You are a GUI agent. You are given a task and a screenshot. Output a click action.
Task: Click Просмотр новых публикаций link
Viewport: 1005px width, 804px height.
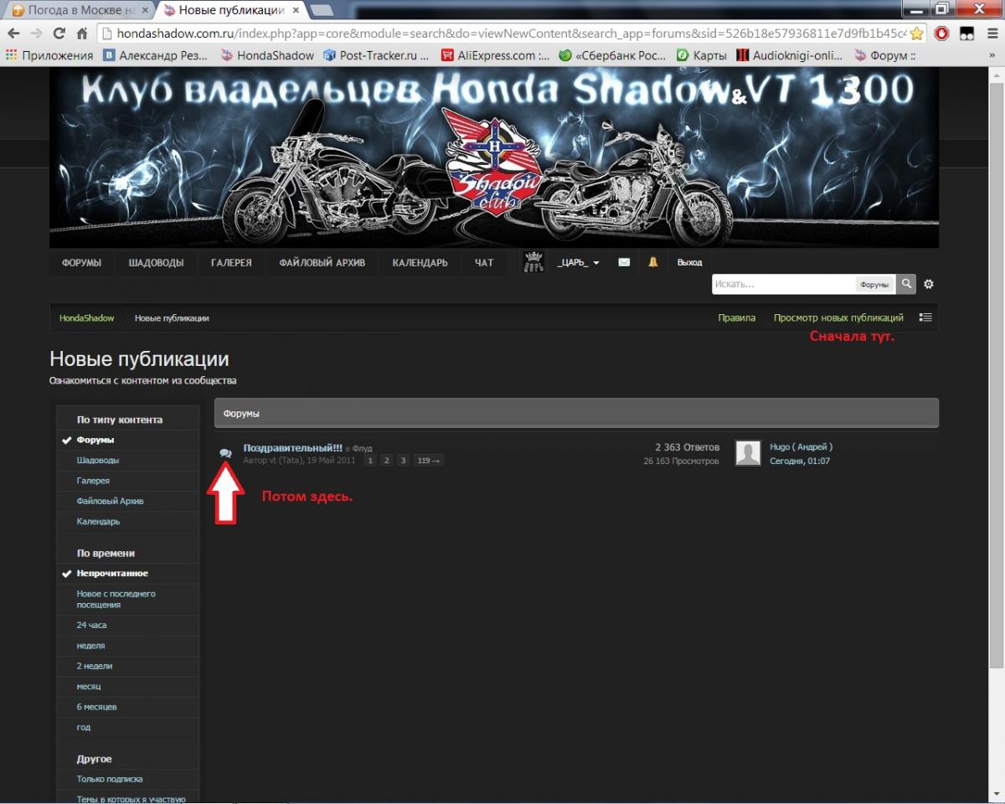[838, 318]
